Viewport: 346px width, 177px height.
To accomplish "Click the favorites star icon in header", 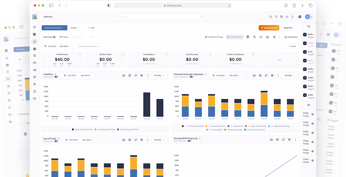I will click(287, 17).
